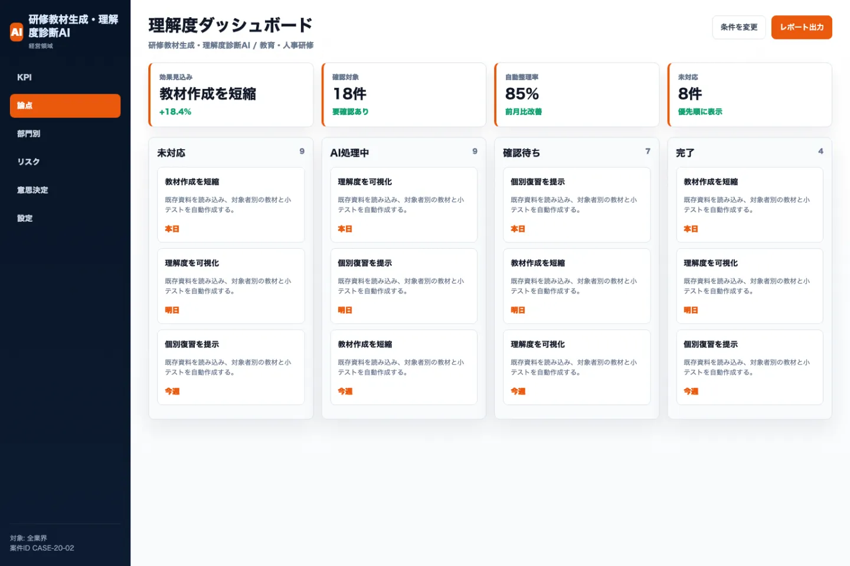Click the 案件ID CASE-20-02 text in sidebar footer
This screenshot has height=566, width=850.
(x=42, y=548)
